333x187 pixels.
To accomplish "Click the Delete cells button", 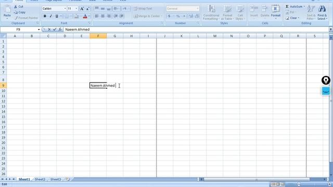I will pyautogui.click(x=265, y=11).
